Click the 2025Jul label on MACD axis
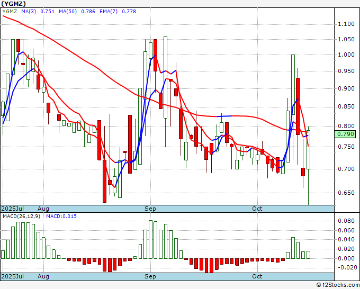360x289 pixels. [13, 276]
